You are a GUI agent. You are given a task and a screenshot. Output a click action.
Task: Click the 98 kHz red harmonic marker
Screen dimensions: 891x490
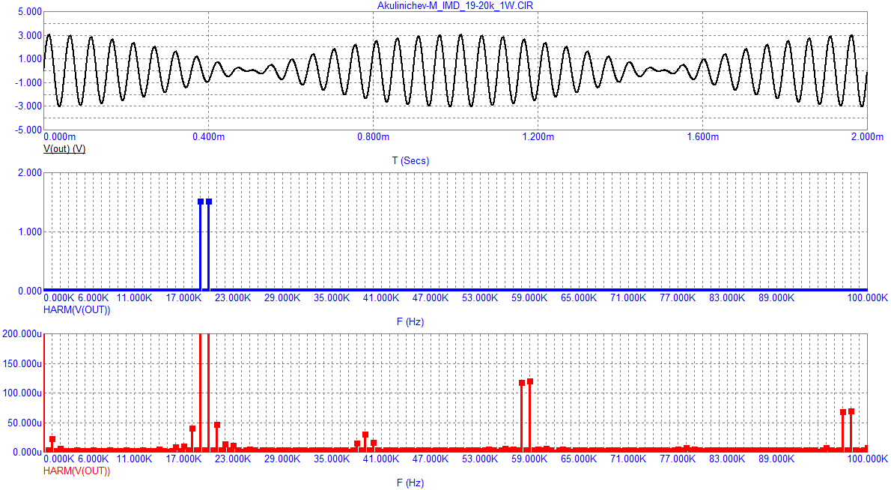[x=851, y=411]
